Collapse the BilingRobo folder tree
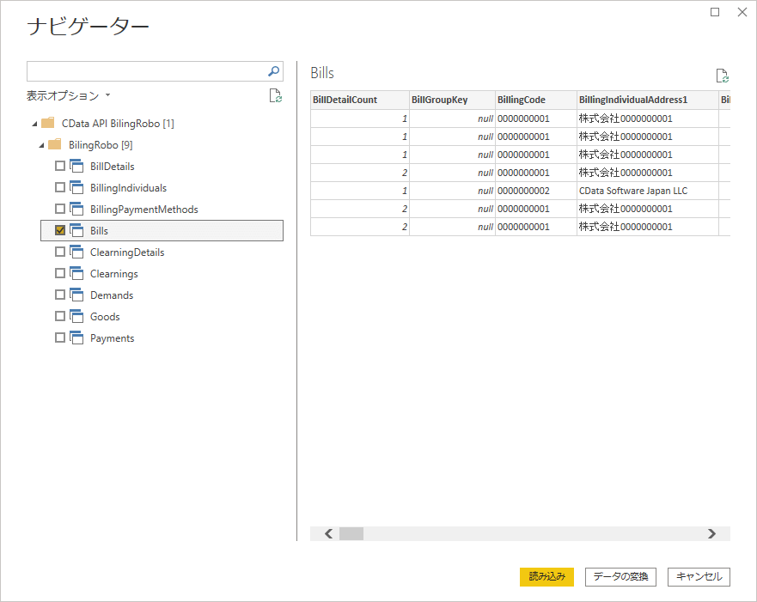The image size is (757, 602). tap(40, 145)
